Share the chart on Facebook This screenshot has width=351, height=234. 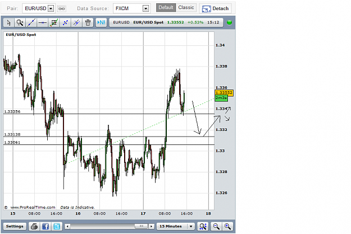[45, 226]
